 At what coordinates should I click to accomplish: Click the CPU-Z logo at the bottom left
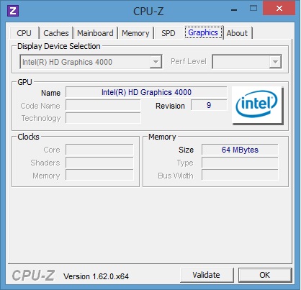(x=33, y=276)
